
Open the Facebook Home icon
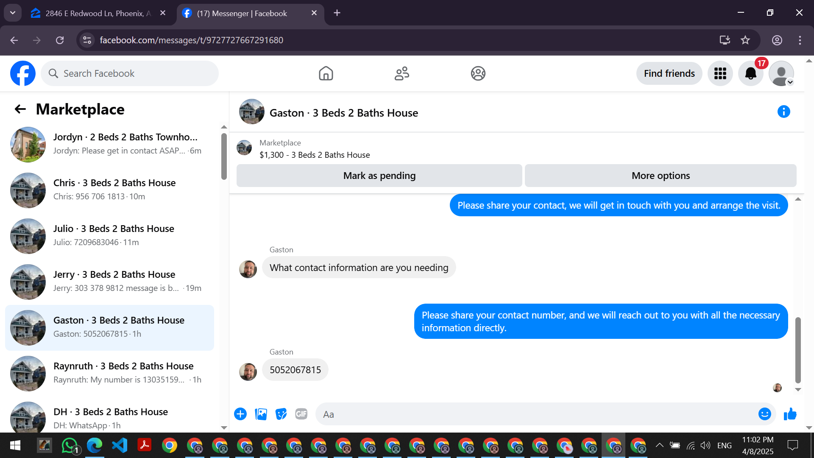click(326, 73)
